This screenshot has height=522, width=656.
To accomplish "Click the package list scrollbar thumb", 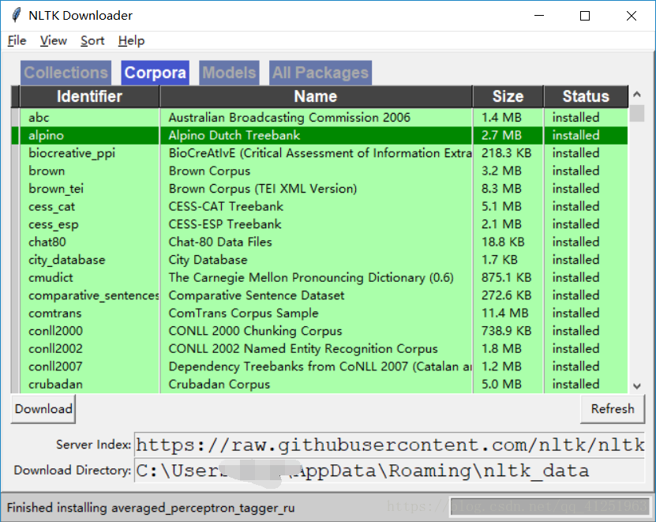I will tap(637, 114).
